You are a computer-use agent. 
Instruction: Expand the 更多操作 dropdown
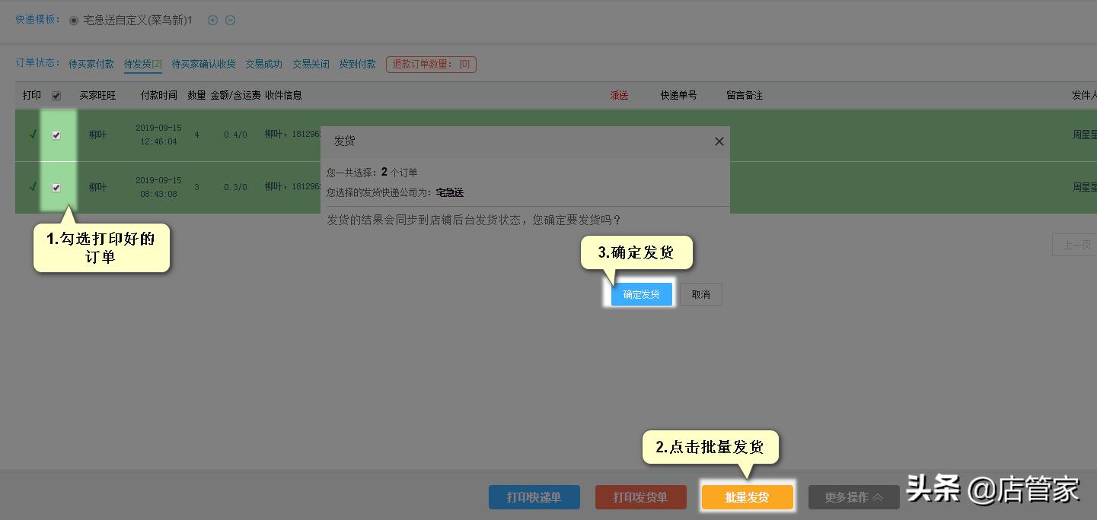point(853,496)
